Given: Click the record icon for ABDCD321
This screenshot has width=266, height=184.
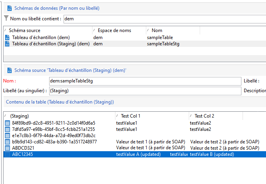Looking at the screenshot, I should (7, 148).
